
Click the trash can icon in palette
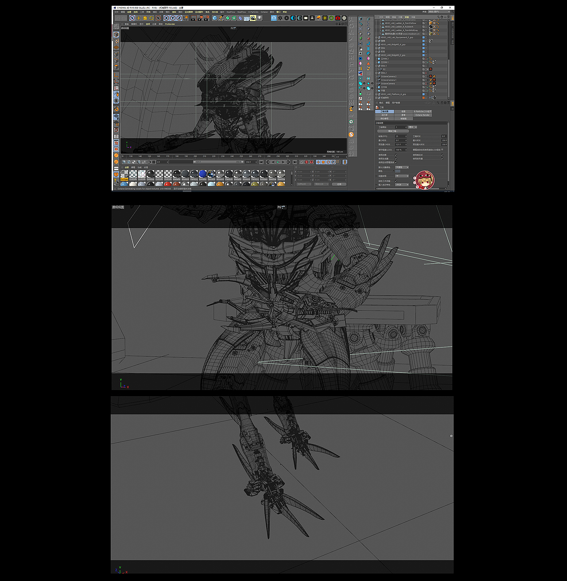tap(369, 48)
